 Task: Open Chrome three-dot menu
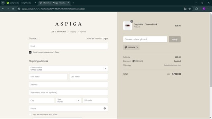pos(209,9)
